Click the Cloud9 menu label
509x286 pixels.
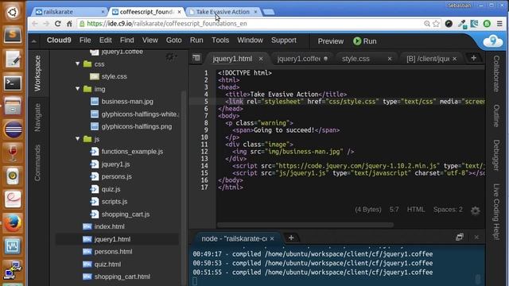[x=59, y=41]
